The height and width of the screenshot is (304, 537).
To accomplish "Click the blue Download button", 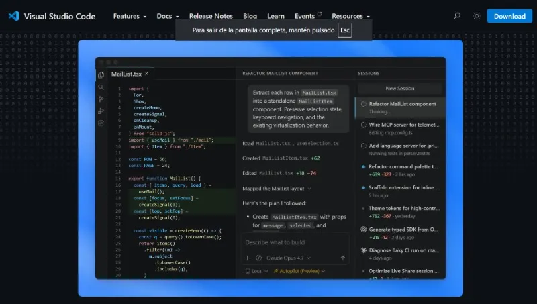I will coord(509,16).
